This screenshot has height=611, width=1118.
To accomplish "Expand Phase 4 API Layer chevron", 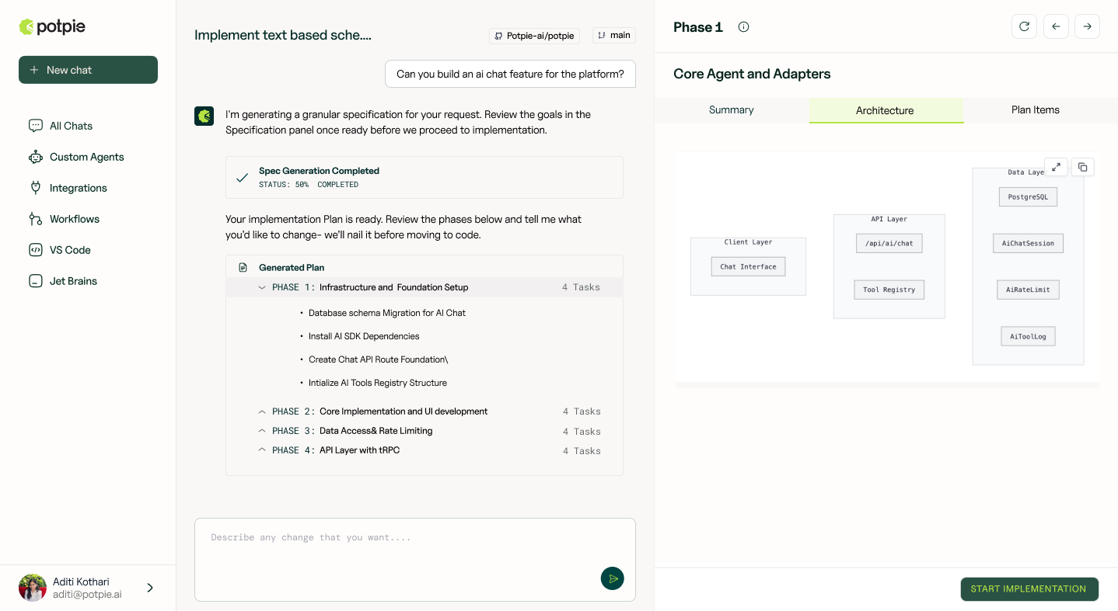I will pos(262,450).
